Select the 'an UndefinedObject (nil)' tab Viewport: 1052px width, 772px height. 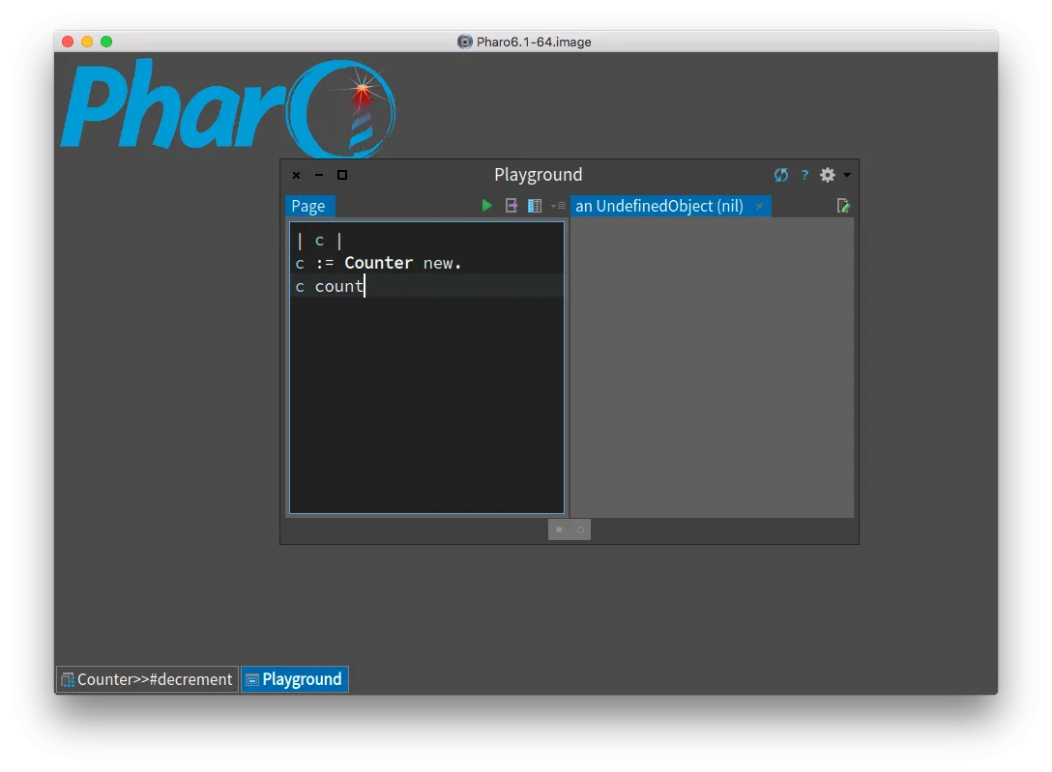tap(659, 206)
